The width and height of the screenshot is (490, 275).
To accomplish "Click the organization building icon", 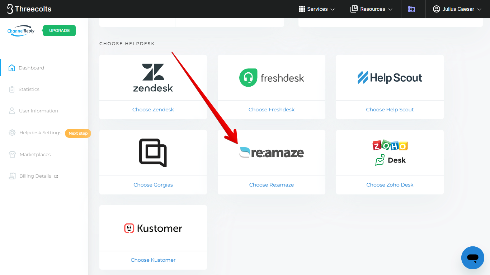I will [411, 9].
